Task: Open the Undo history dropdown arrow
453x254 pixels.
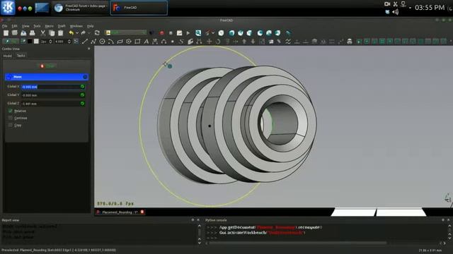Action: pos(77,33)
